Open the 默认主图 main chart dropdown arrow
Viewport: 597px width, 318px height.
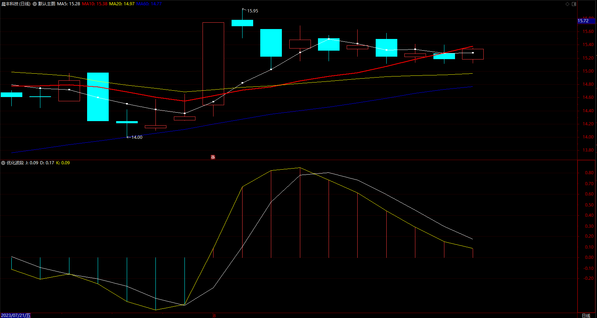click(35, 4)
